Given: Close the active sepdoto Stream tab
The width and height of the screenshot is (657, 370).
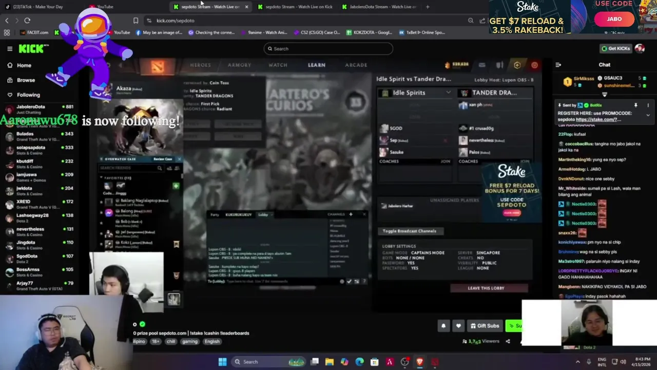Looking at the screenshot, I should coord(246,7).
